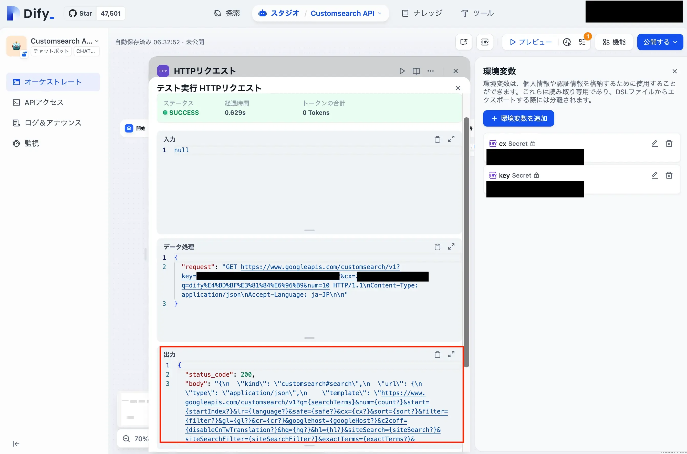Click the 0.629s elapsed time value
Screen dimensions: 687x454
(x=235, y=113)
